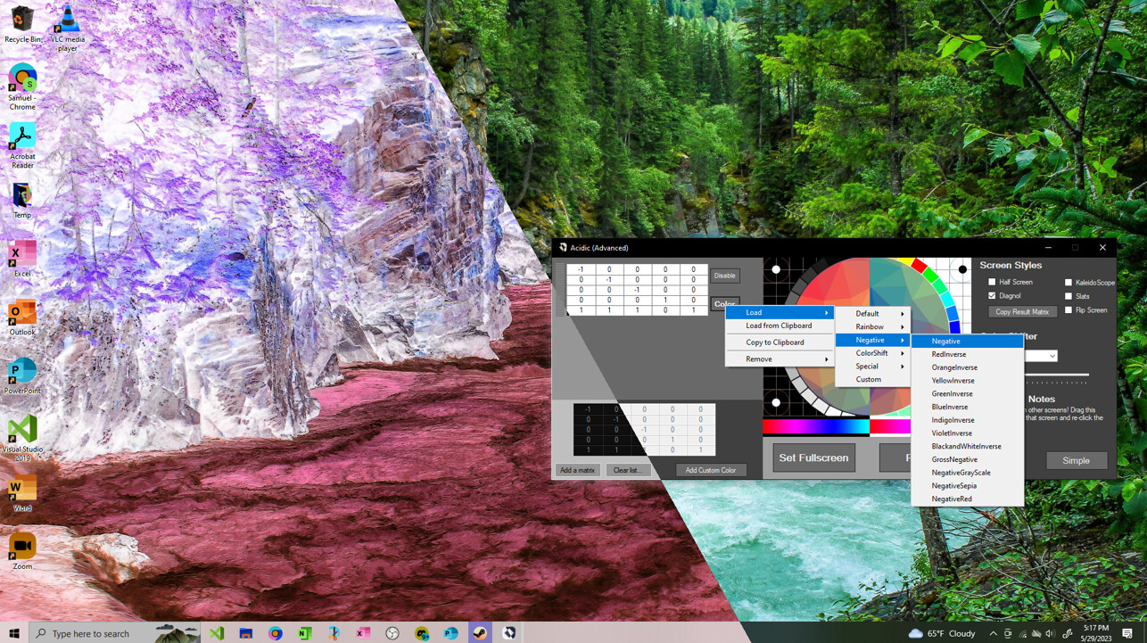Enable the Half Screen style
Screen dimensions: 1147x643
(992, 282)
